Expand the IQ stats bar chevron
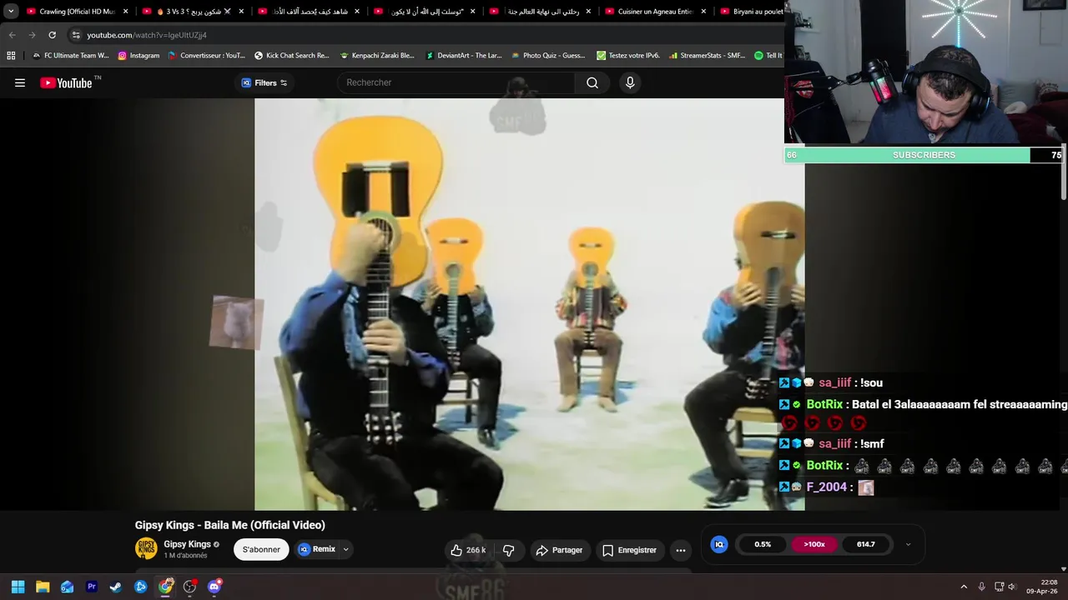This screenshot has height=600, width=1068. click(x=908, y=544)
